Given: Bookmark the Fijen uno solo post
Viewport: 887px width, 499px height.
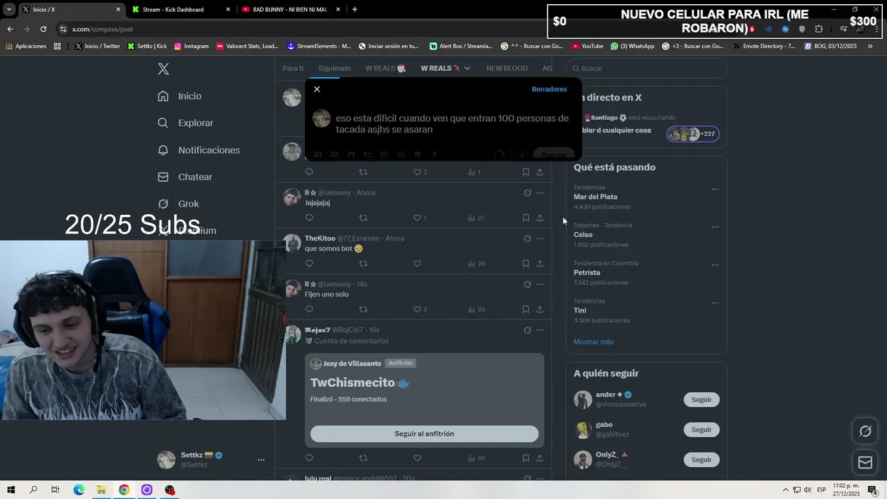Looking at the screenshot, I should pyautogui.click(x=525, y=309).
